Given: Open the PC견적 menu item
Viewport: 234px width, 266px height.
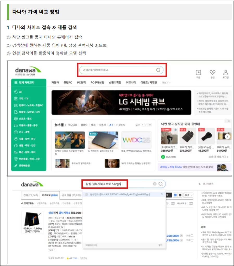Looking at the screenshot, I should click(x=81, y=82).
